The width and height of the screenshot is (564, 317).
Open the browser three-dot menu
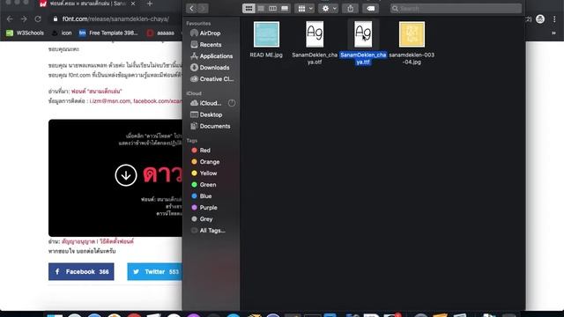(x=554, y=19)
